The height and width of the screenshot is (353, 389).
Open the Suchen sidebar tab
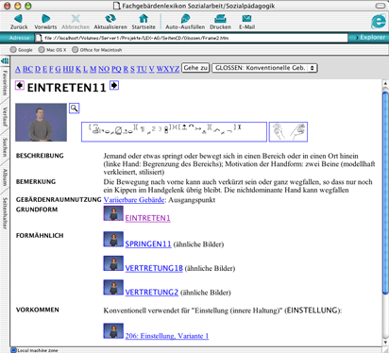(x=5, y=147)
